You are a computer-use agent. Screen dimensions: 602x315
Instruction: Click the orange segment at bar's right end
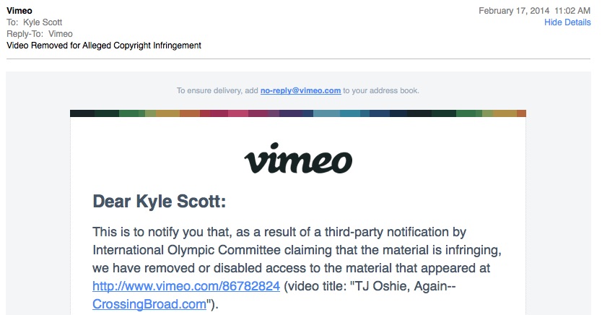click(521, 113)
